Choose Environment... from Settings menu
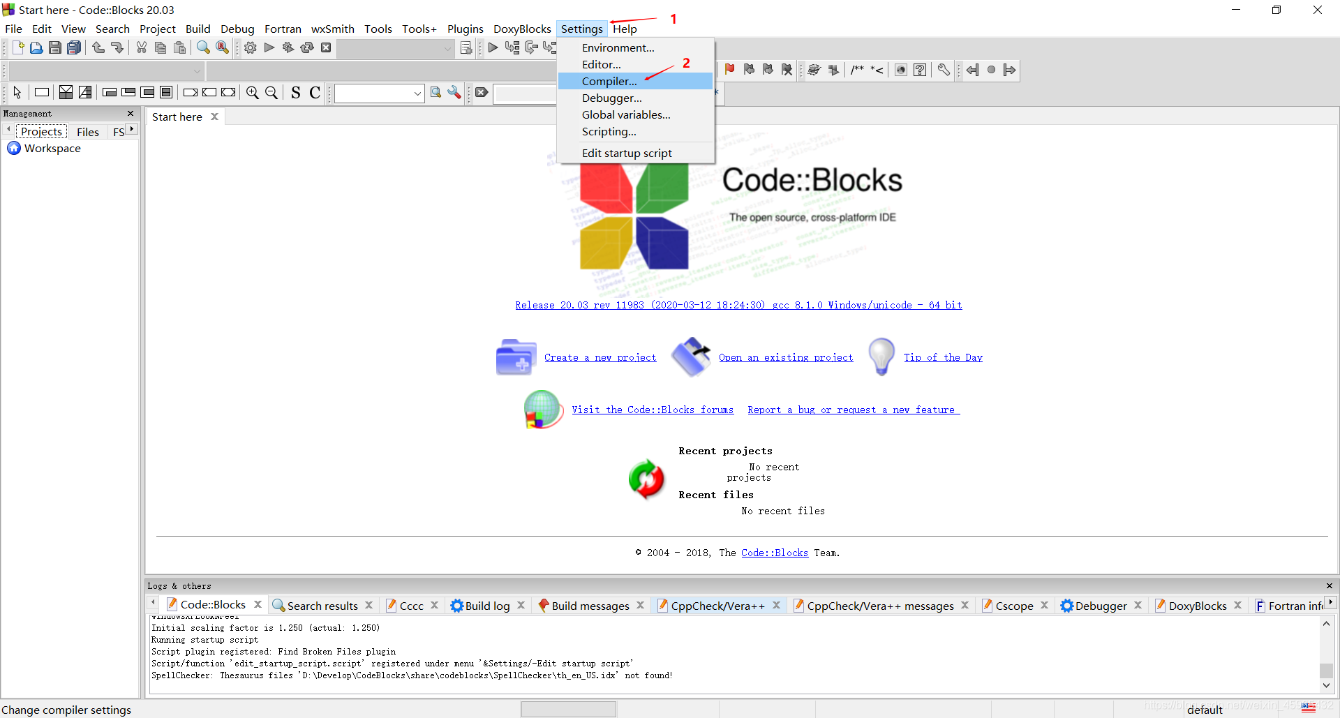The width and height of the screenshot is (1340, 718). pyautogui.click(x=635, y=47)
